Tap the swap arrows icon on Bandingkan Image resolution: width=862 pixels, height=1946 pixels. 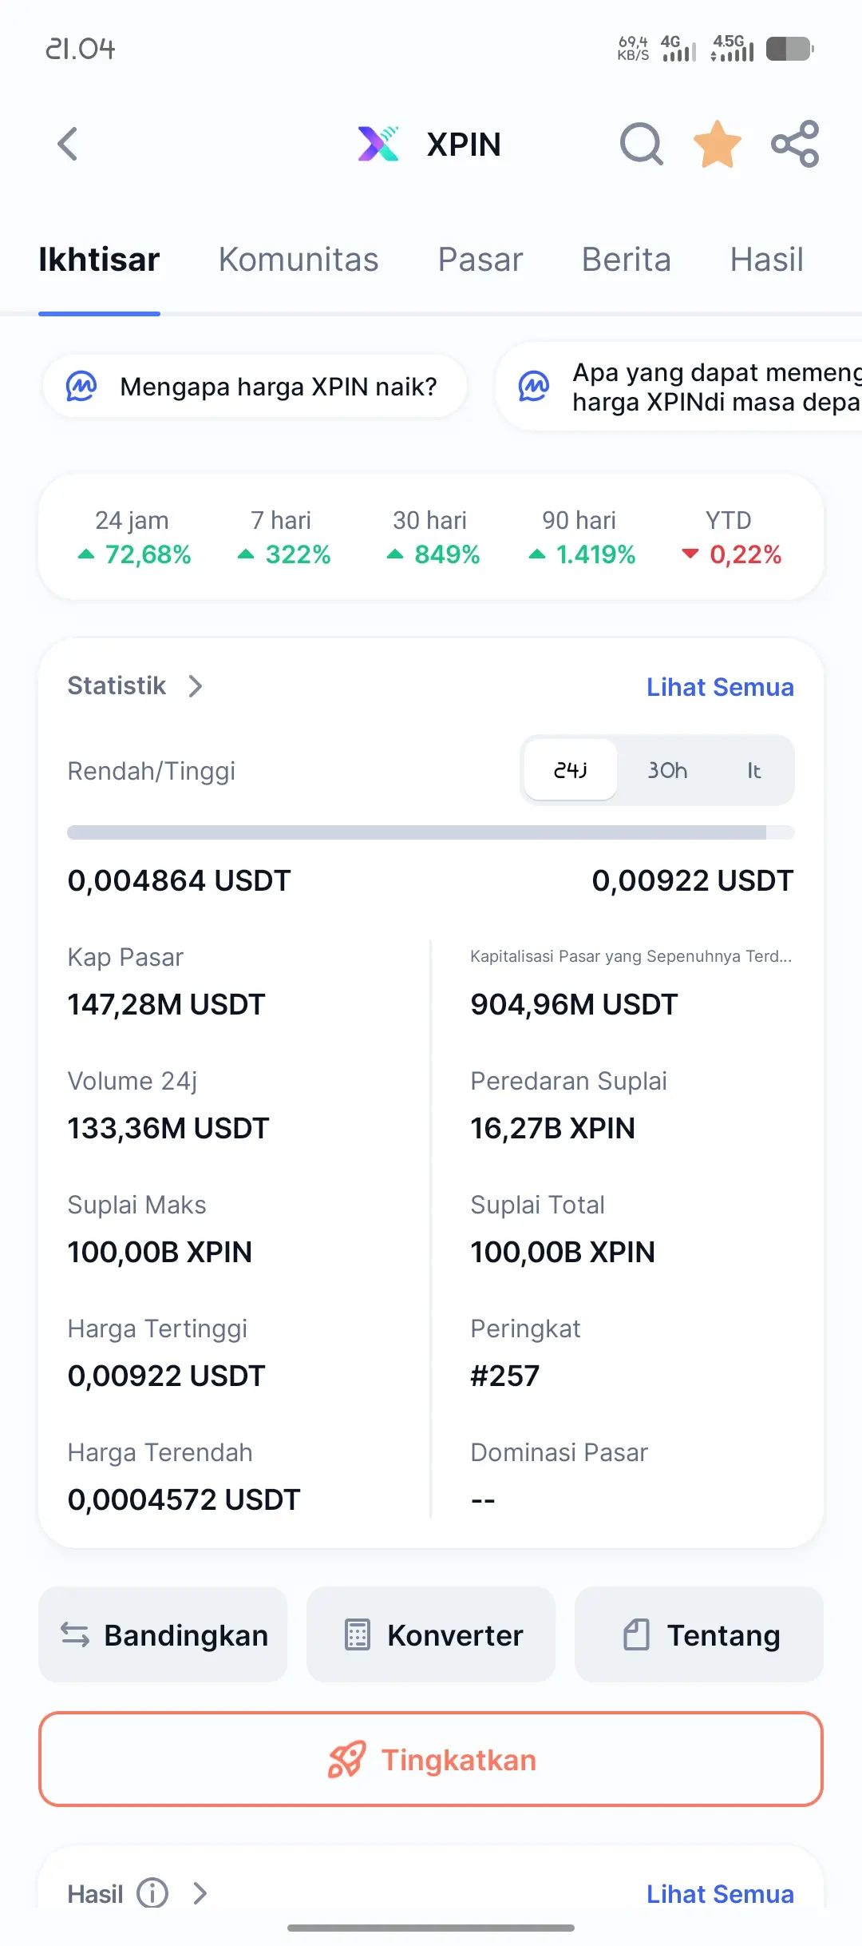[75, 1634]
